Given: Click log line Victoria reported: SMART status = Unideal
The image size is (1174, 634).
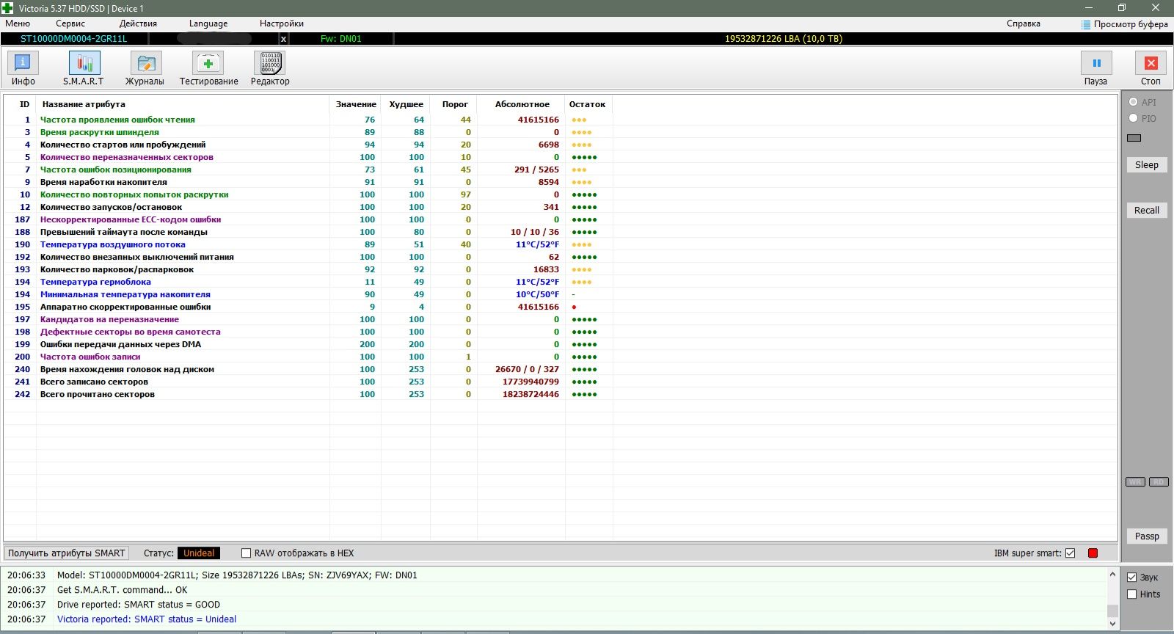Looking at the screenshot, I should pos(147,619).
